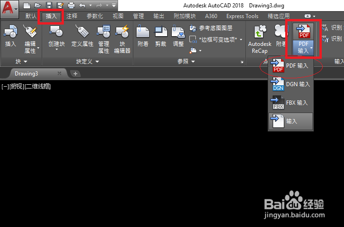The image size is (344, 227).
Task: Select the 剪裁 clip tool
Action: click(161, 36)
